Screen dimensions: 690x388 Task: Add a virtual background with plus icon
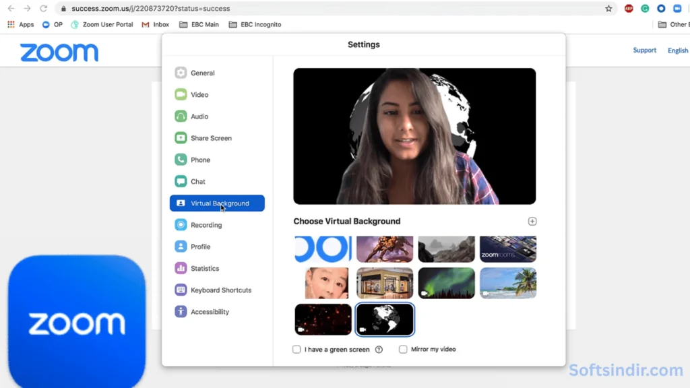532,222
